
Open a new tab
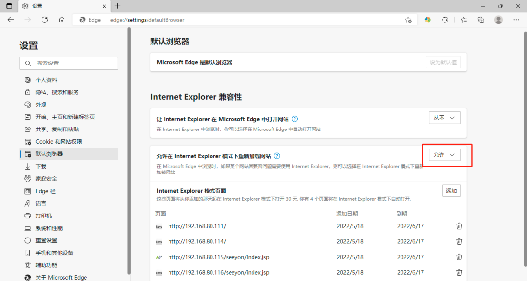117,6
